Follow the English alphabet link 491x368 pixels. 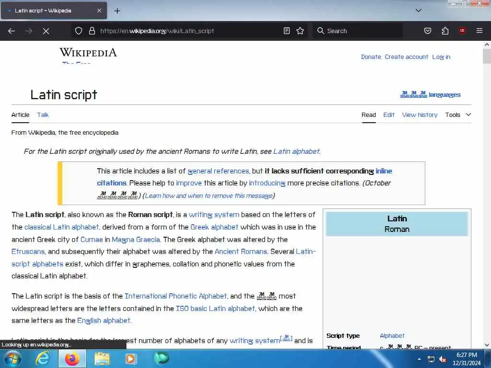coord(104,321)
